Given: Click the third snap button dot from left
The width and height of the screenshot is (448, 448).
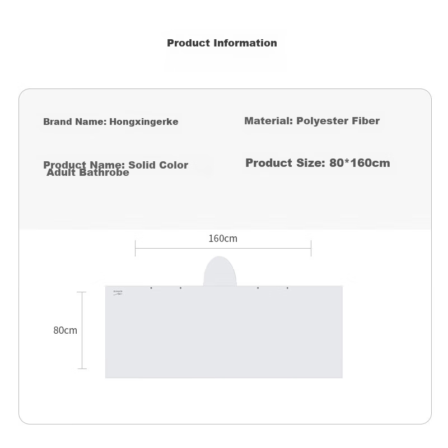Looking at the screenshot, I should (x=258, y=288).
